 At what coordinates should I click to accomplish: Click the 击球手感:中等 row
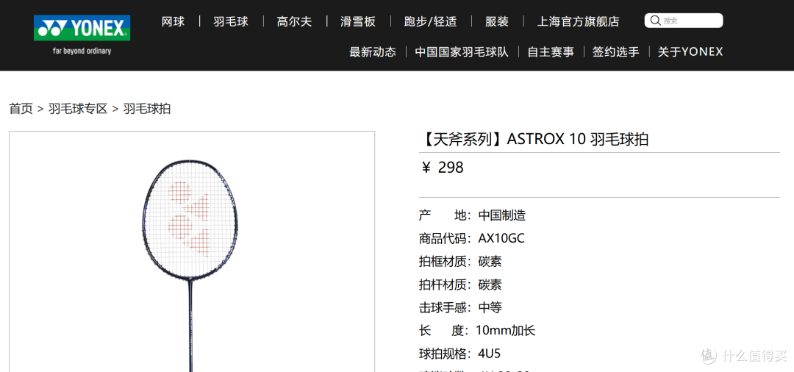pos(460,307)
